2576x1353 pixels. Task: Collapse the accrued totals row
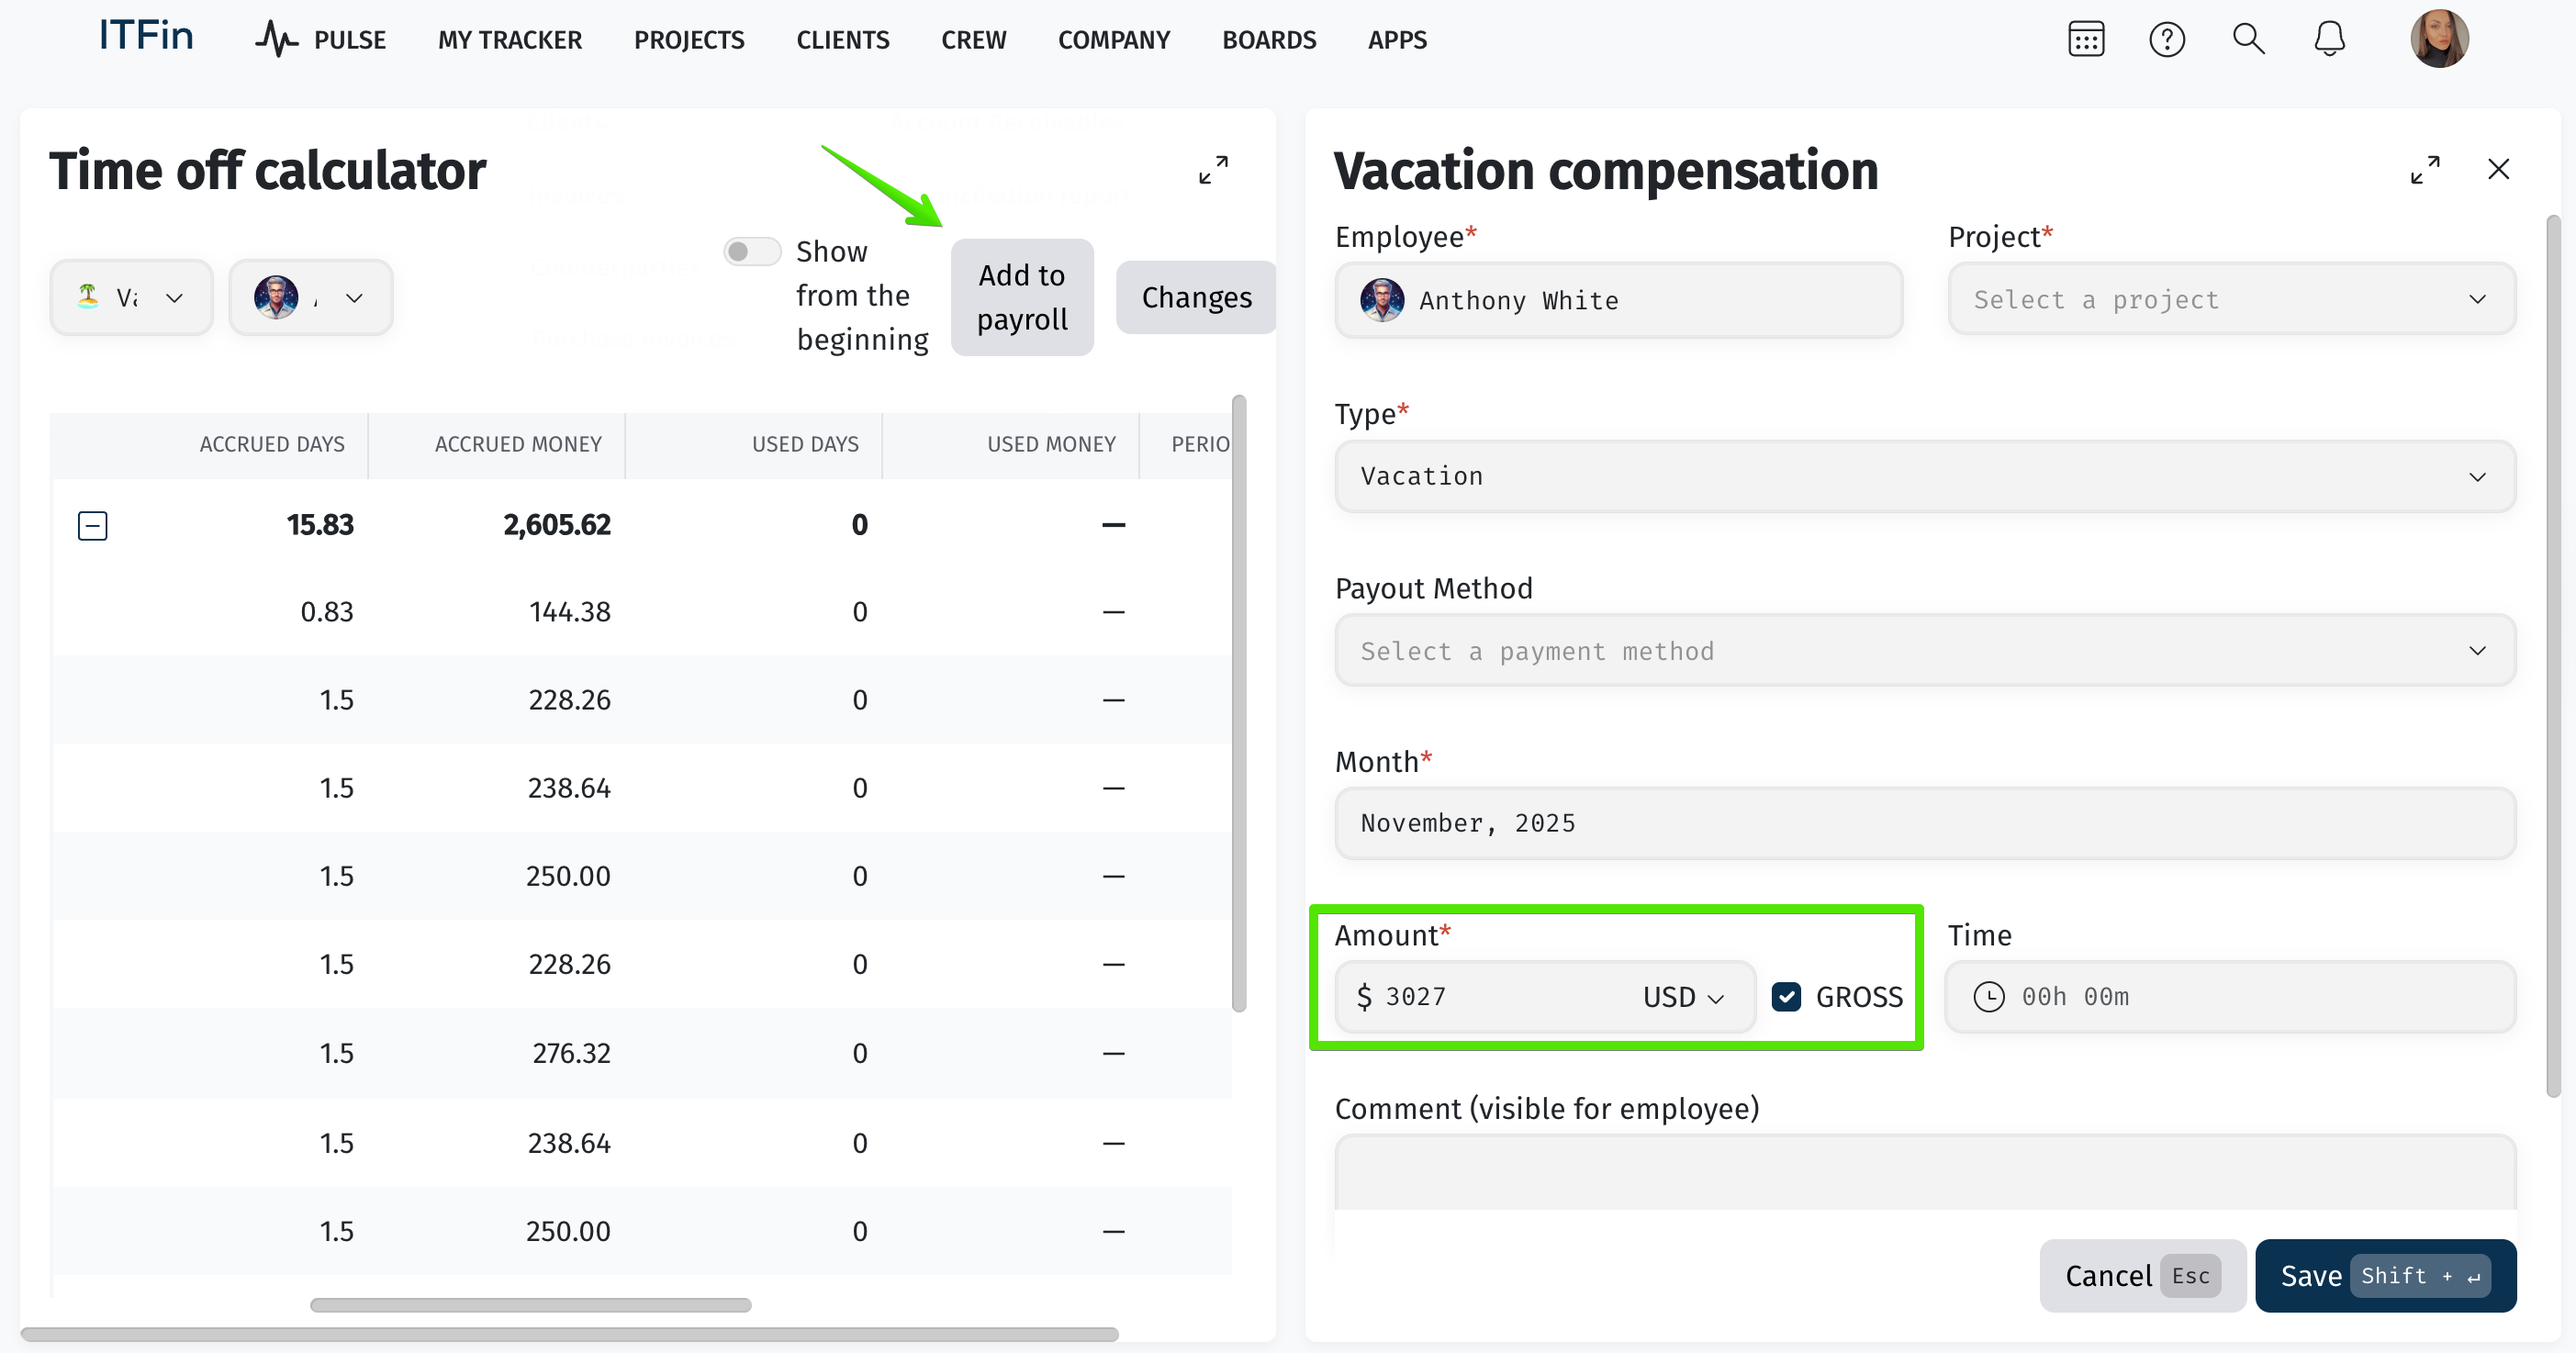(93, 525)
